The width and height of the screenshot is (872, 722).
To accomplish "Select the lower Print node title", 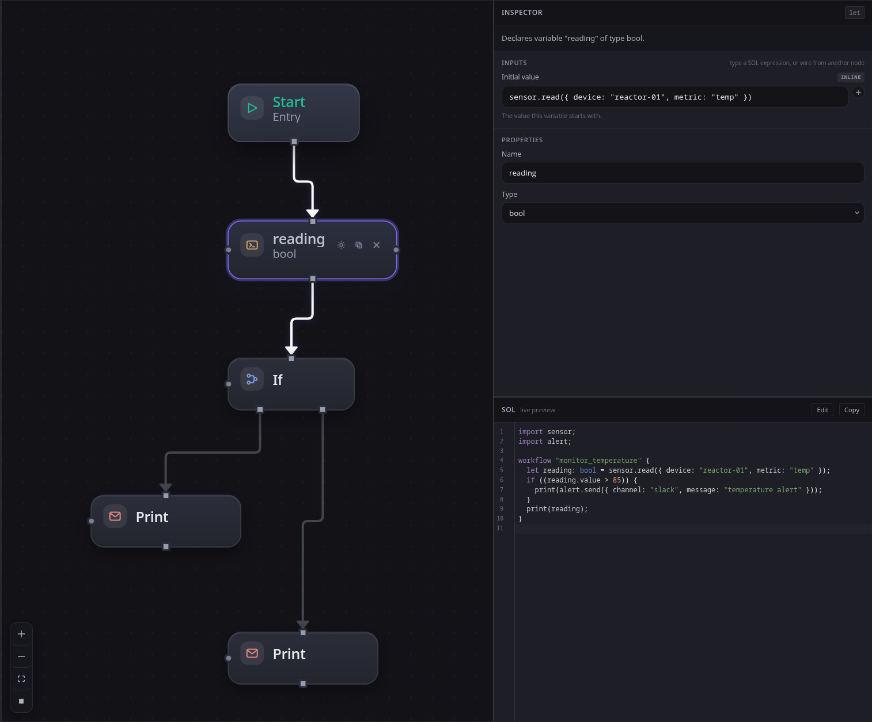I will tap(289, 654).
